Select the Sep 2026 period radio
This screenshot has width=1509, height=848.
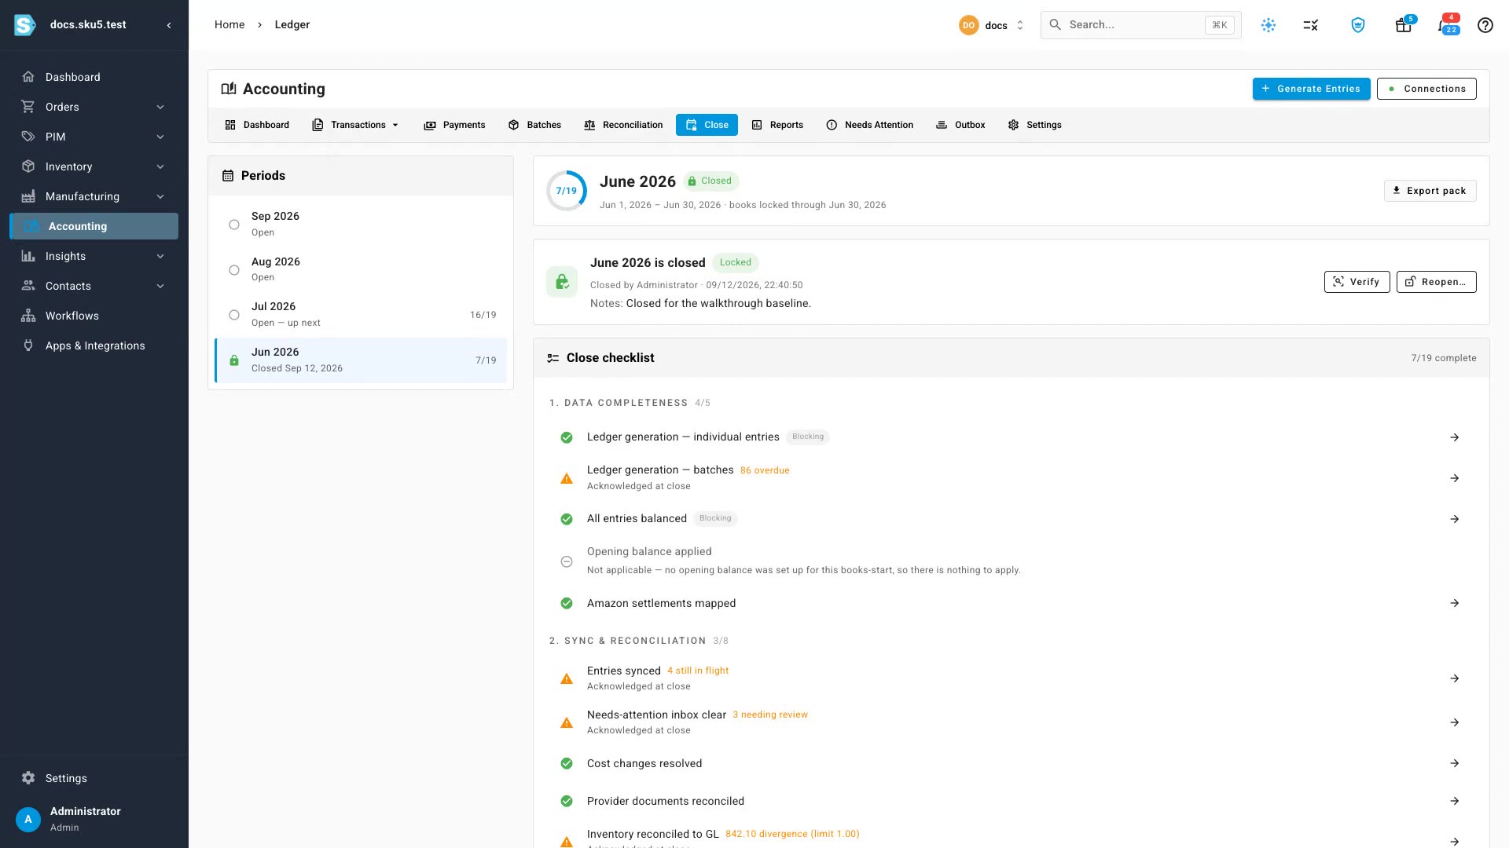click(x=234, y=225)
